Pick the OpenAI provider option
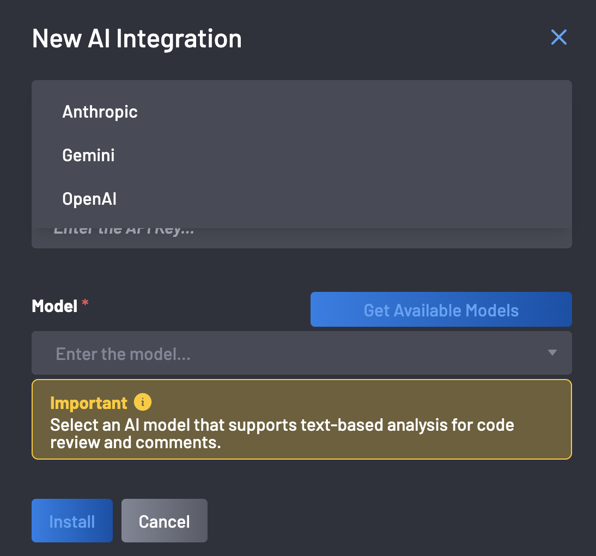The image size is (596, 556). 90,199
